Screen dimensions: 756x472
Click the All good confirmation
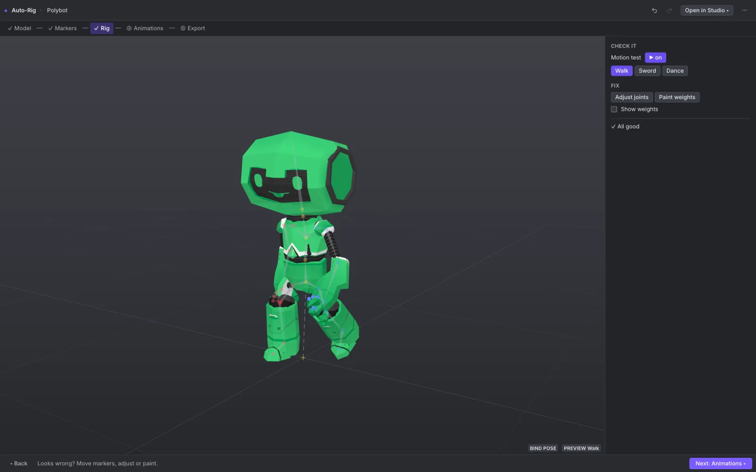tap(625, 126)
